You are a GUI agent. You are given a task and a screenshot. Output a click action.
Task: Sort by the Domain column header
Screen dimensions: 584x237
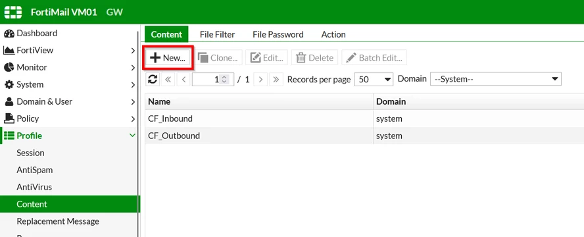pyautogui.click(x=479, y=101)
